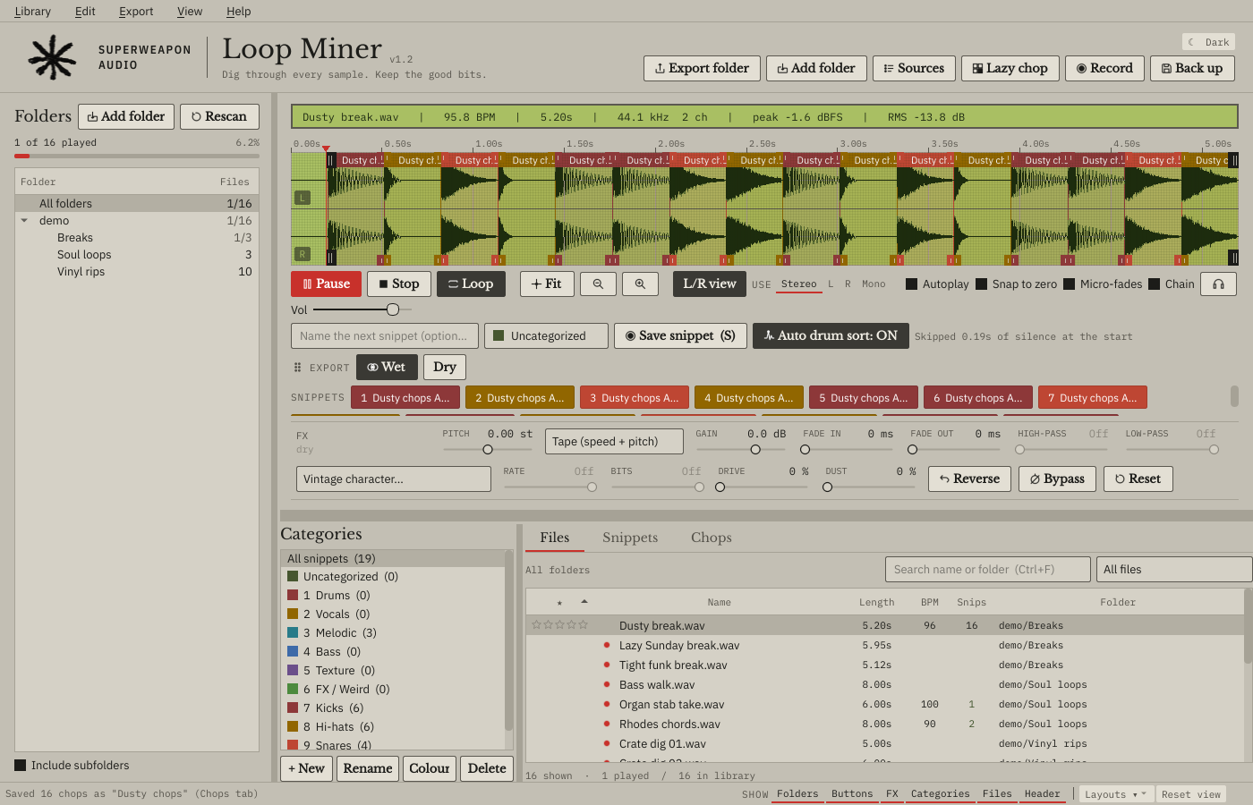Switch to the Snippets tab
This screenshot has height=805, width=1253.
pyautogui.click(x=630, y=538)
